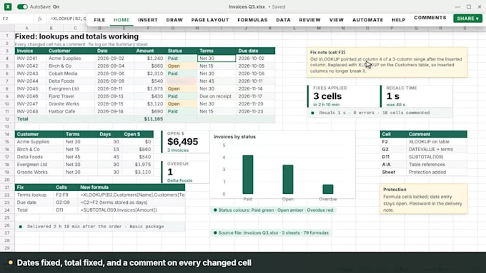The height and width of the screenshot is (273, 486).
Task: Select the SUBTOTAL(109,Invoices[Amount]) formula cell
Action: pyautogui.click(x=132, y=210)
